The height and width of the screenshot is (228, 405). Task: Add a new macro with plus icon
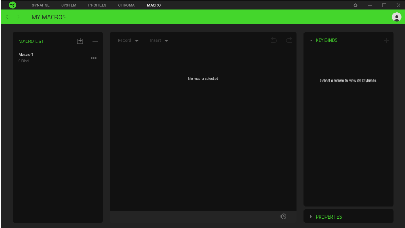tap(95, 41)
